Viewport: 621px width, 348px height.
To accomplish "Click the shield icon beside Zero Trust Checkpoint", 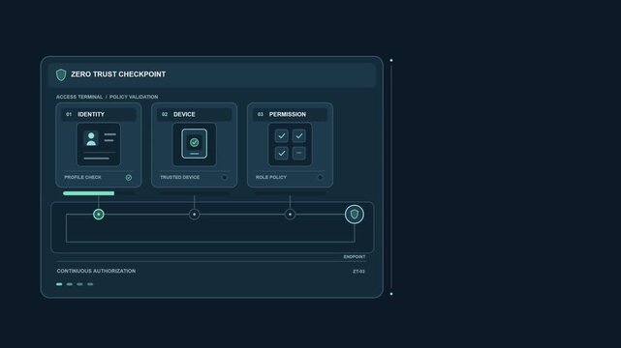I will (x=61, y=74).
